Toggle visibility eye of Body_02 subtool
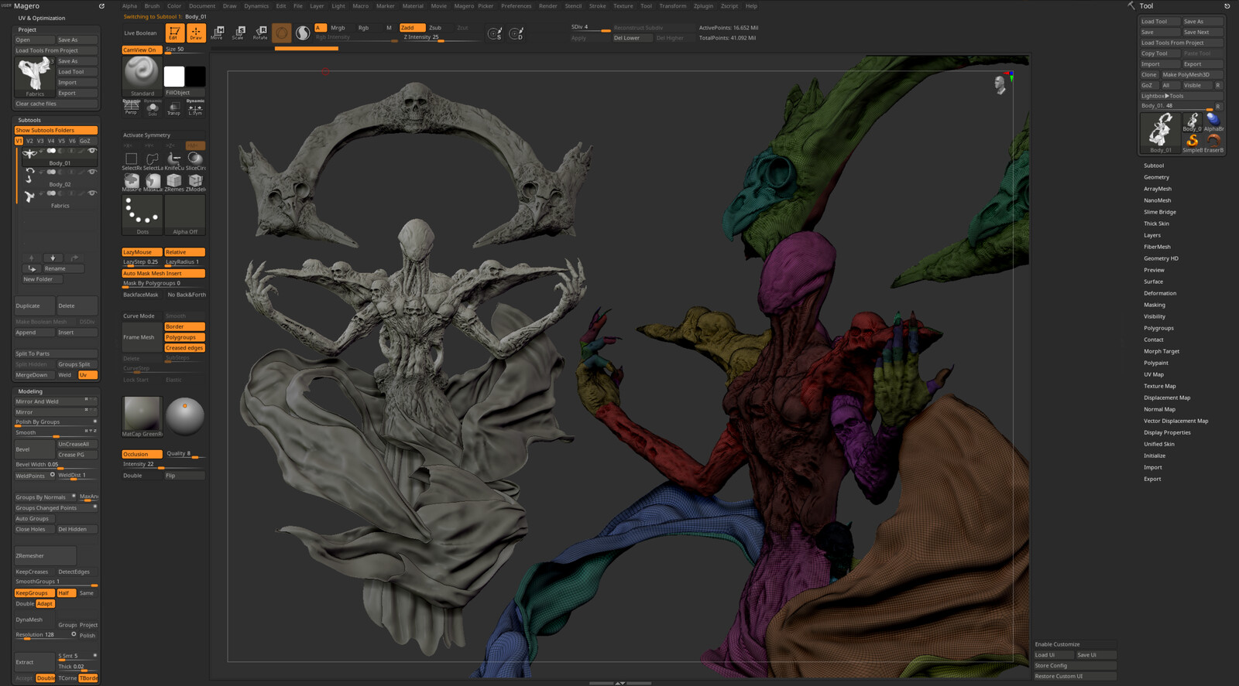The width and height of the screenshot is (1239, 686). (x=92, y=172)
